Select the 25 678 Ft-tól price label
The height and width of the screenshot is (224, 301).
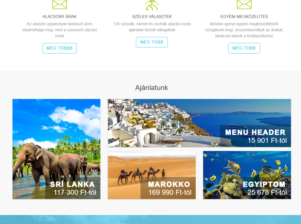click(x=267, y=192)
